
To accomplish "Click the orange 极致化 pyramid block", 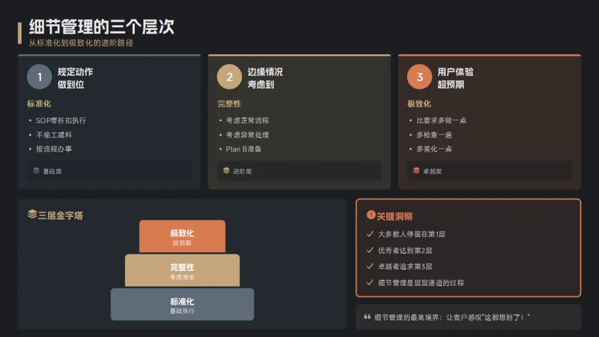I will point(182,237).
